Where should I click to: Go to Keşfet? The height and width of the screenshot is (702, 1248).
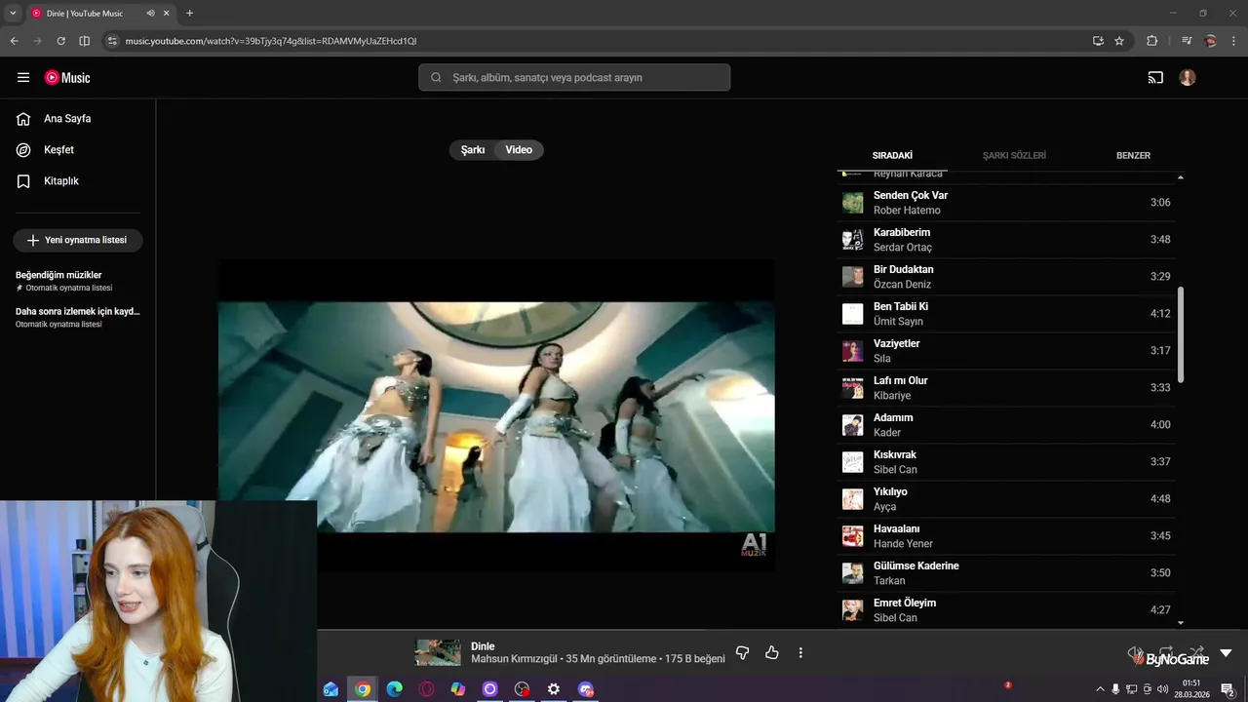pyautogui.click(x=58, y=150)
